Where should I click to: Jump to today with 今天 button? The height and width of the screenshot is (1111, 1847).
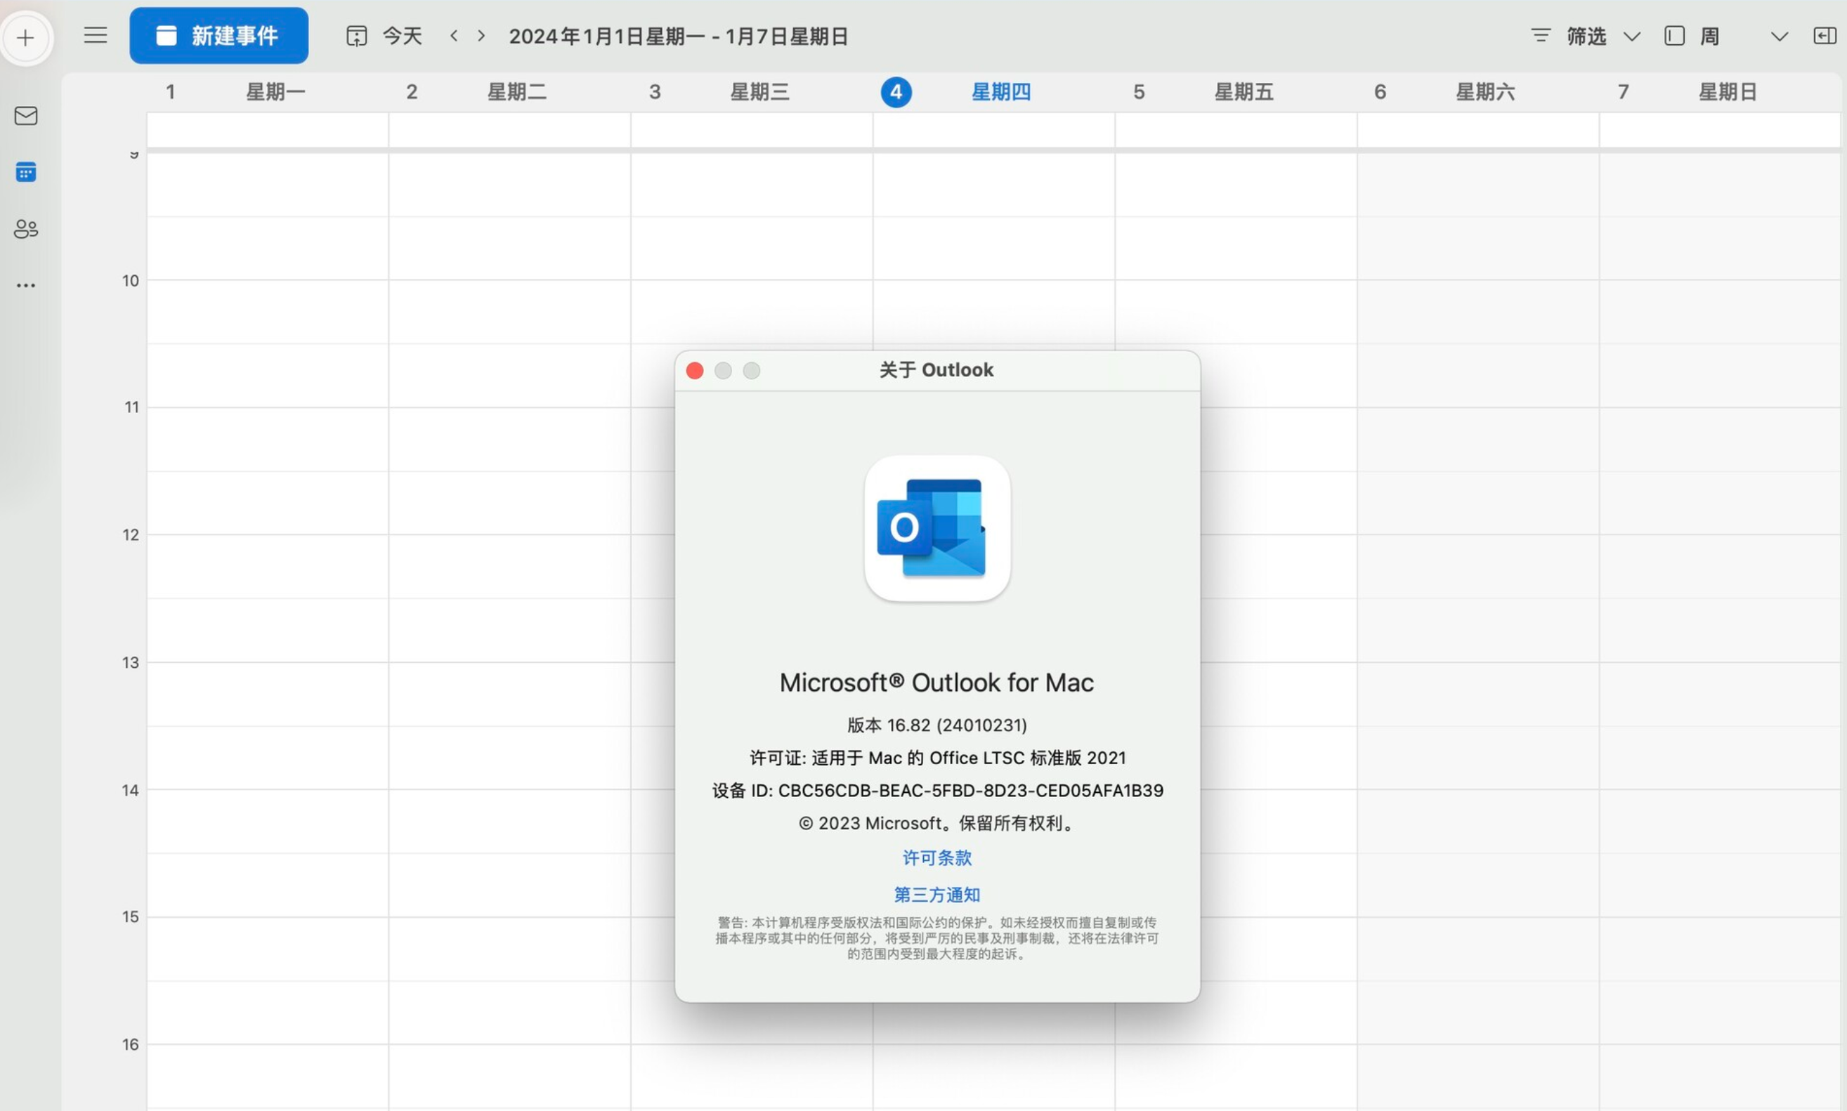click(x=384, y=36)
